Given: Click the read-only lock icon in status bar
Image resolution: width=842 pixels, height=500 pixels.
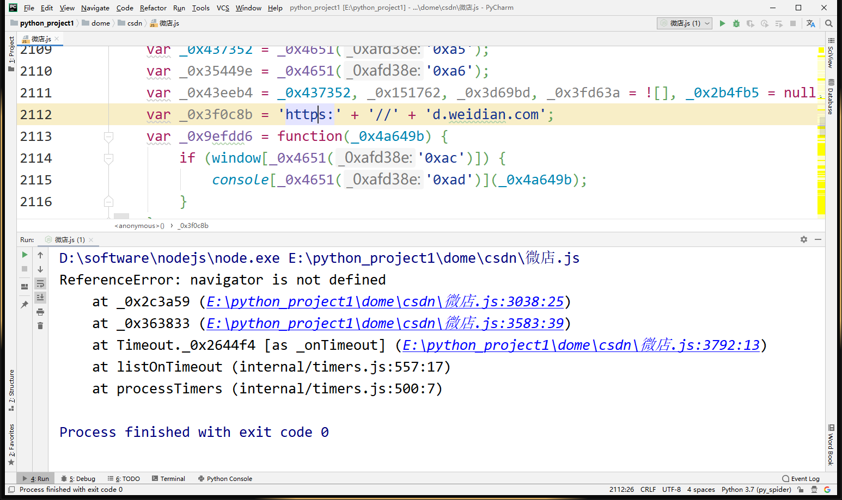Looking at the screenshot, I should tap(801, 490).
